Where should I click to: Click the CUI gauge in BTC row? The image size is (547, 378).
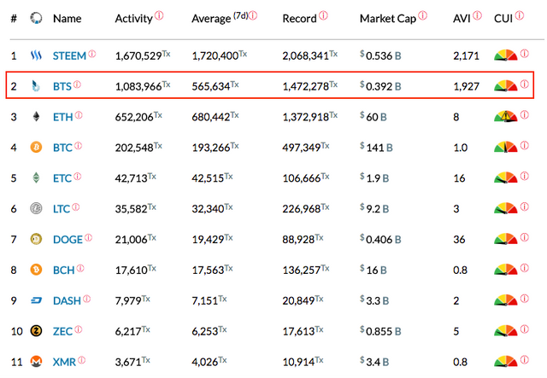(505, 147)
